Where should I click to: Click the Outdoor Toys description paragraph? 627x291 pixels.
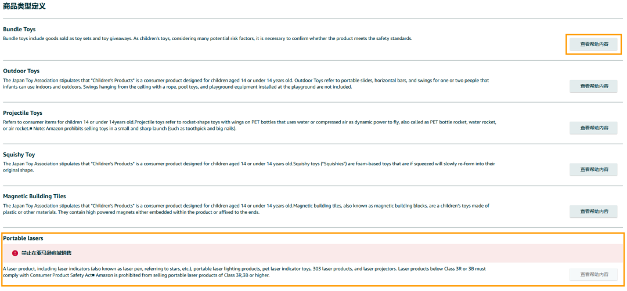pyautogui.click(x=246, y=84)
